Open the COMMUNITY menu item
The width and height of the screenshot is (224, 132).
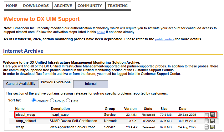click(x=90, y=6)
